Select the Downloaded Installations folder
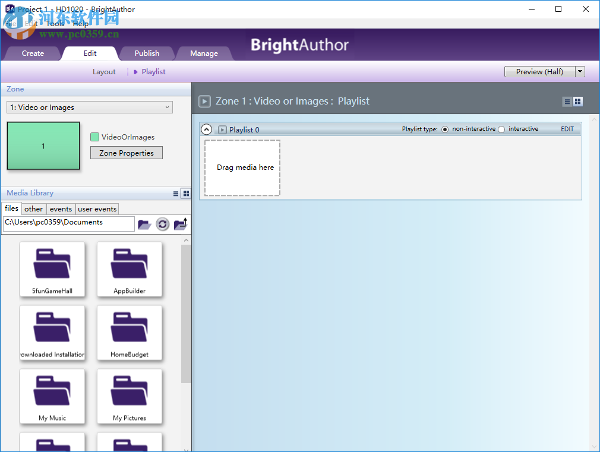 (x=52, y=333)
